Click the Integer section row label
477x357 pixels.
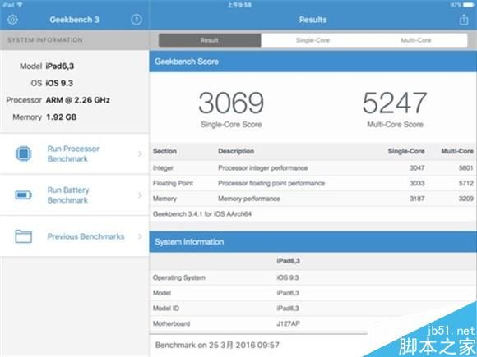click(x=163, y=168)
